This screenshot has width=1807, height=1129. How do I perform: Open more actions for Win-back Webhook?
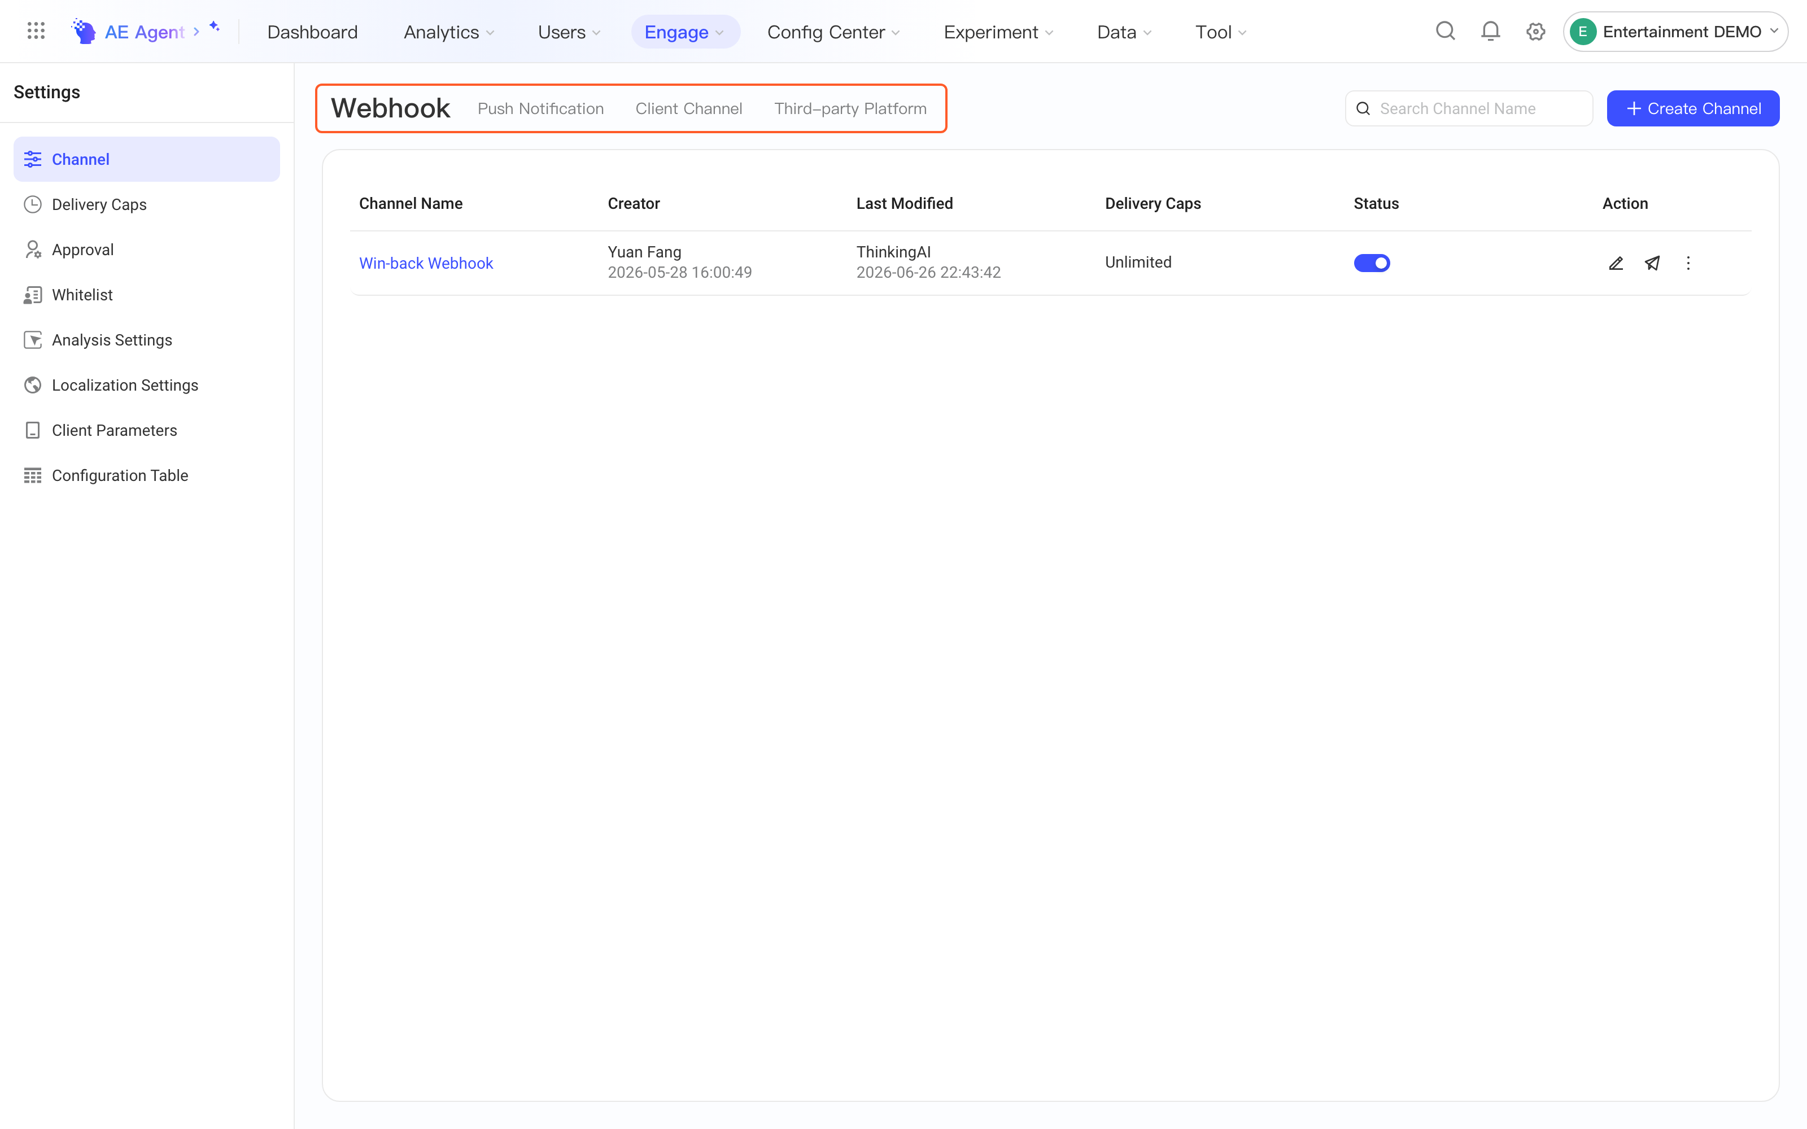[x=1688, y=263]
